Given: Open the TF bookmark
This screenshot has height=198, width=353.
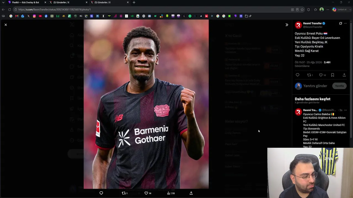Looking at the screenshot, I should tap(241, 16).
